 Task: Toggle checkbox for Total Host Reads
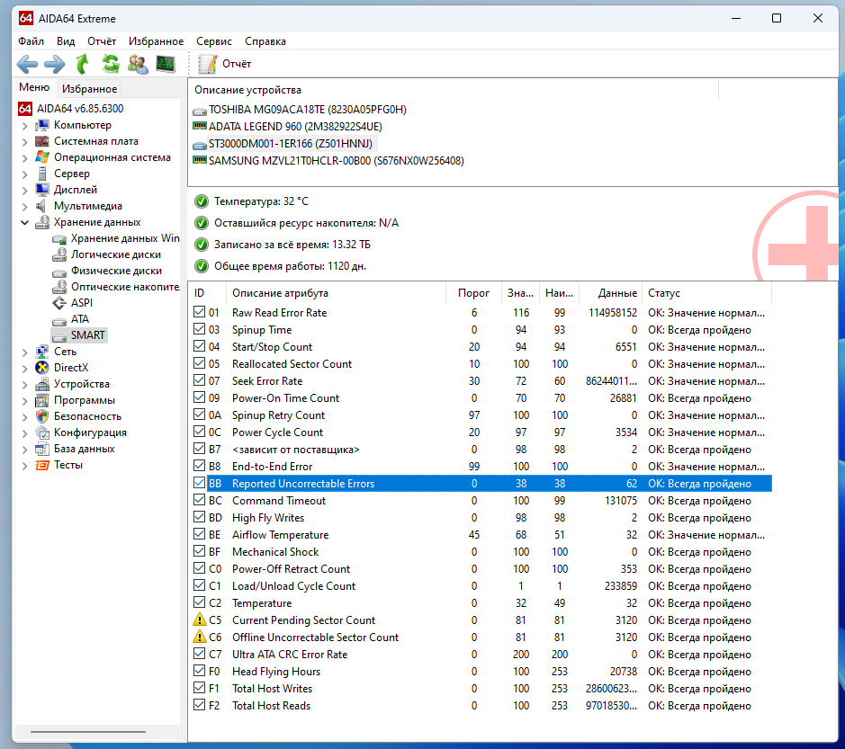tap(200, 705)
